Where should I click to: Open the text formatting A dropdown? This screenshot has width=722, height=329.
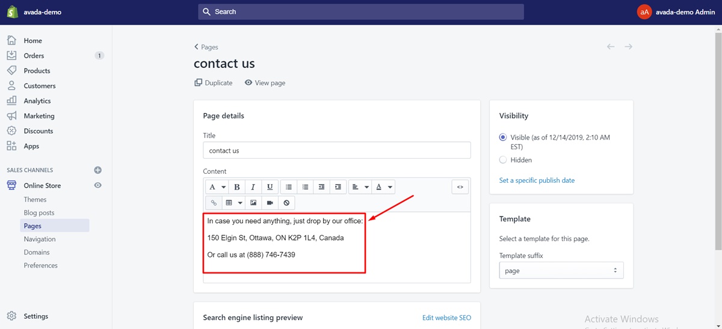pyautogui.click(x=217, y=187)
